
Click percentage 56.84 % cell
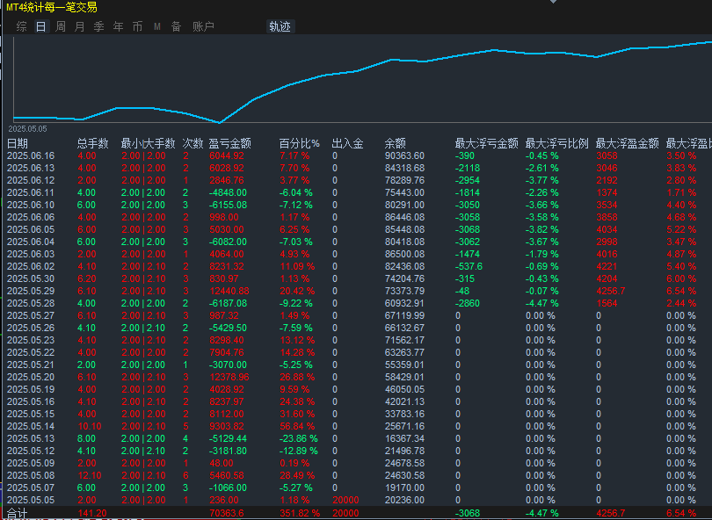(297, 427)
